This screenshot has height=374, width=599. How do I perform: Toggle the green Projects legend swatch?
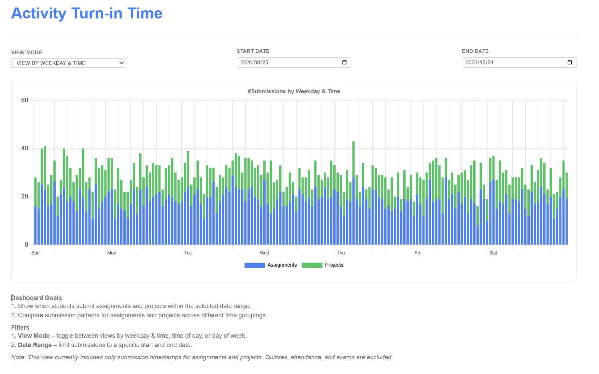(x=312, y=265)
